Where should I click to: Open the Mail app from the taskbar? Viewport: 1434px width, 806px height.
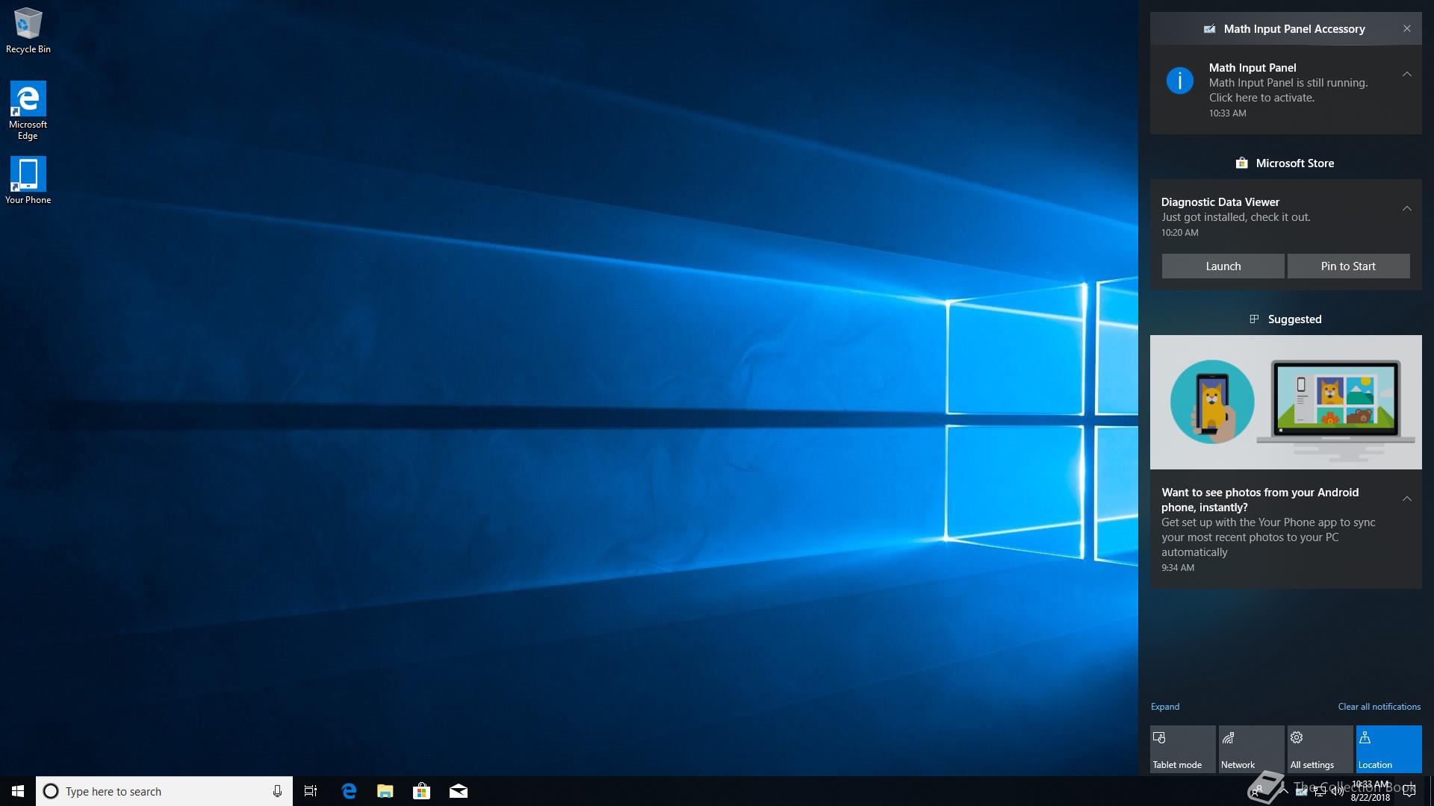[x=458, y=791]
